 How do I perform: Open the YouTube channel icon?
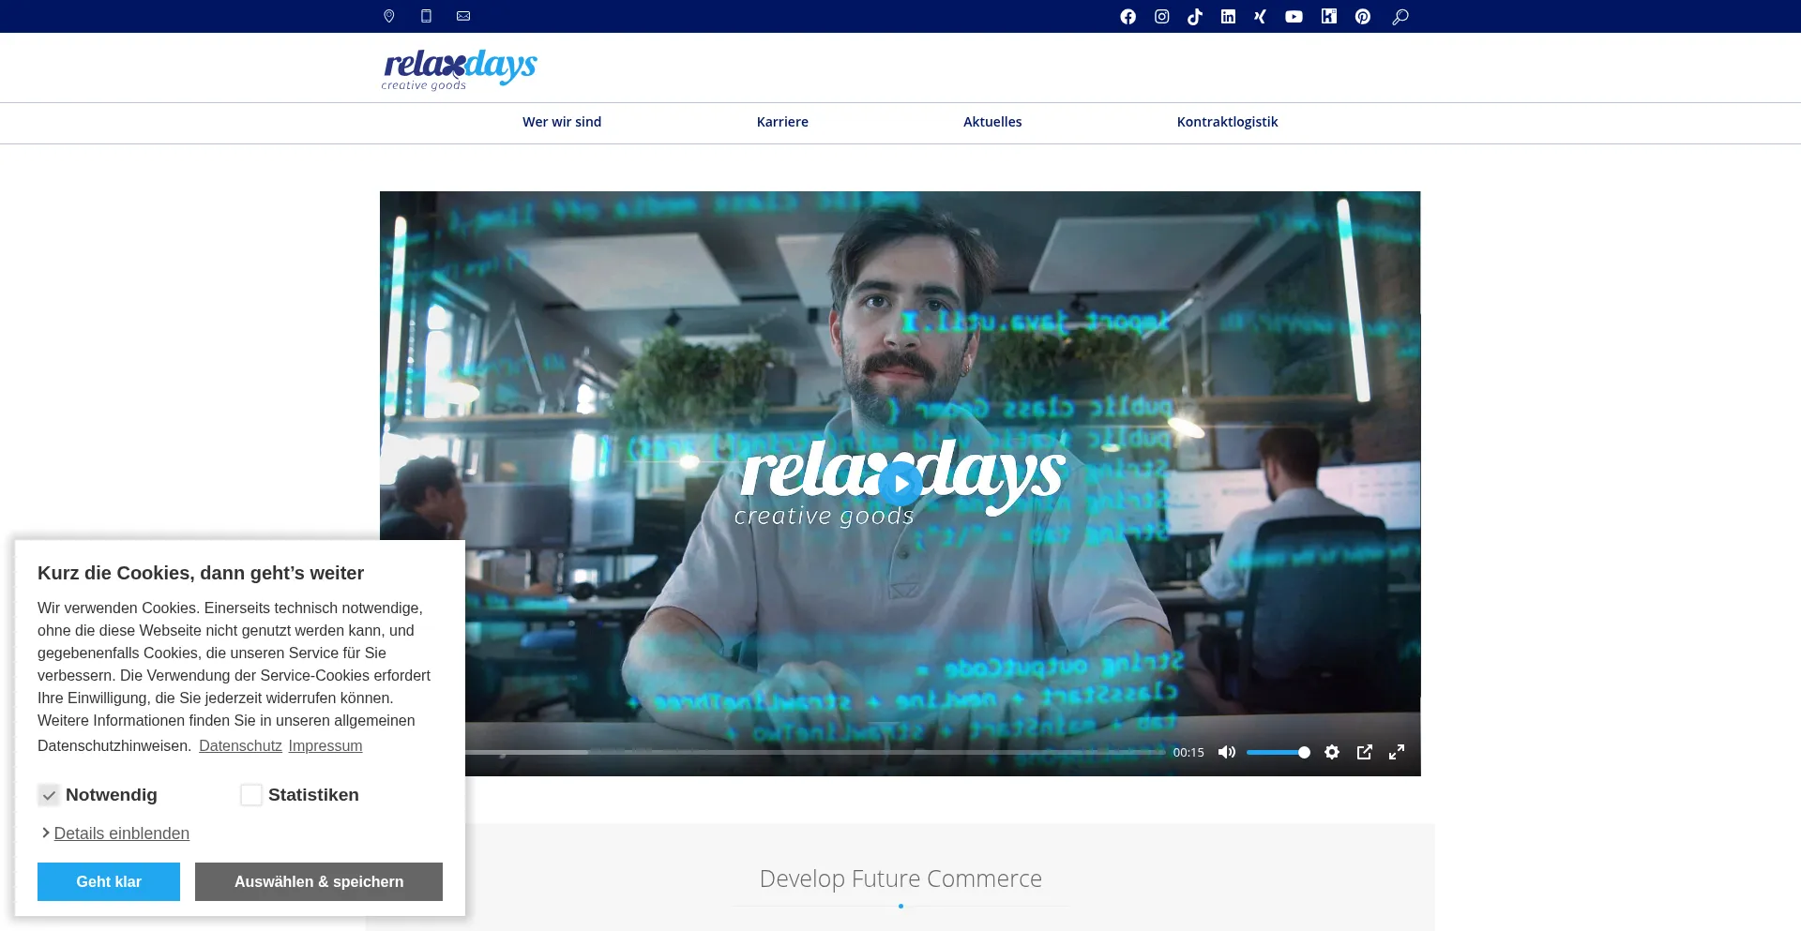[1294, 17]
